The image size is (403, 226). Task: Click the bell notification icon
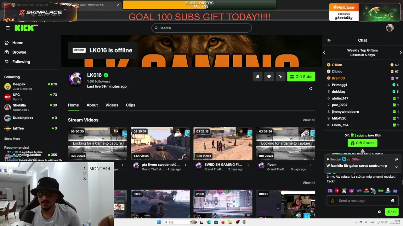click(x=258, y=77)
